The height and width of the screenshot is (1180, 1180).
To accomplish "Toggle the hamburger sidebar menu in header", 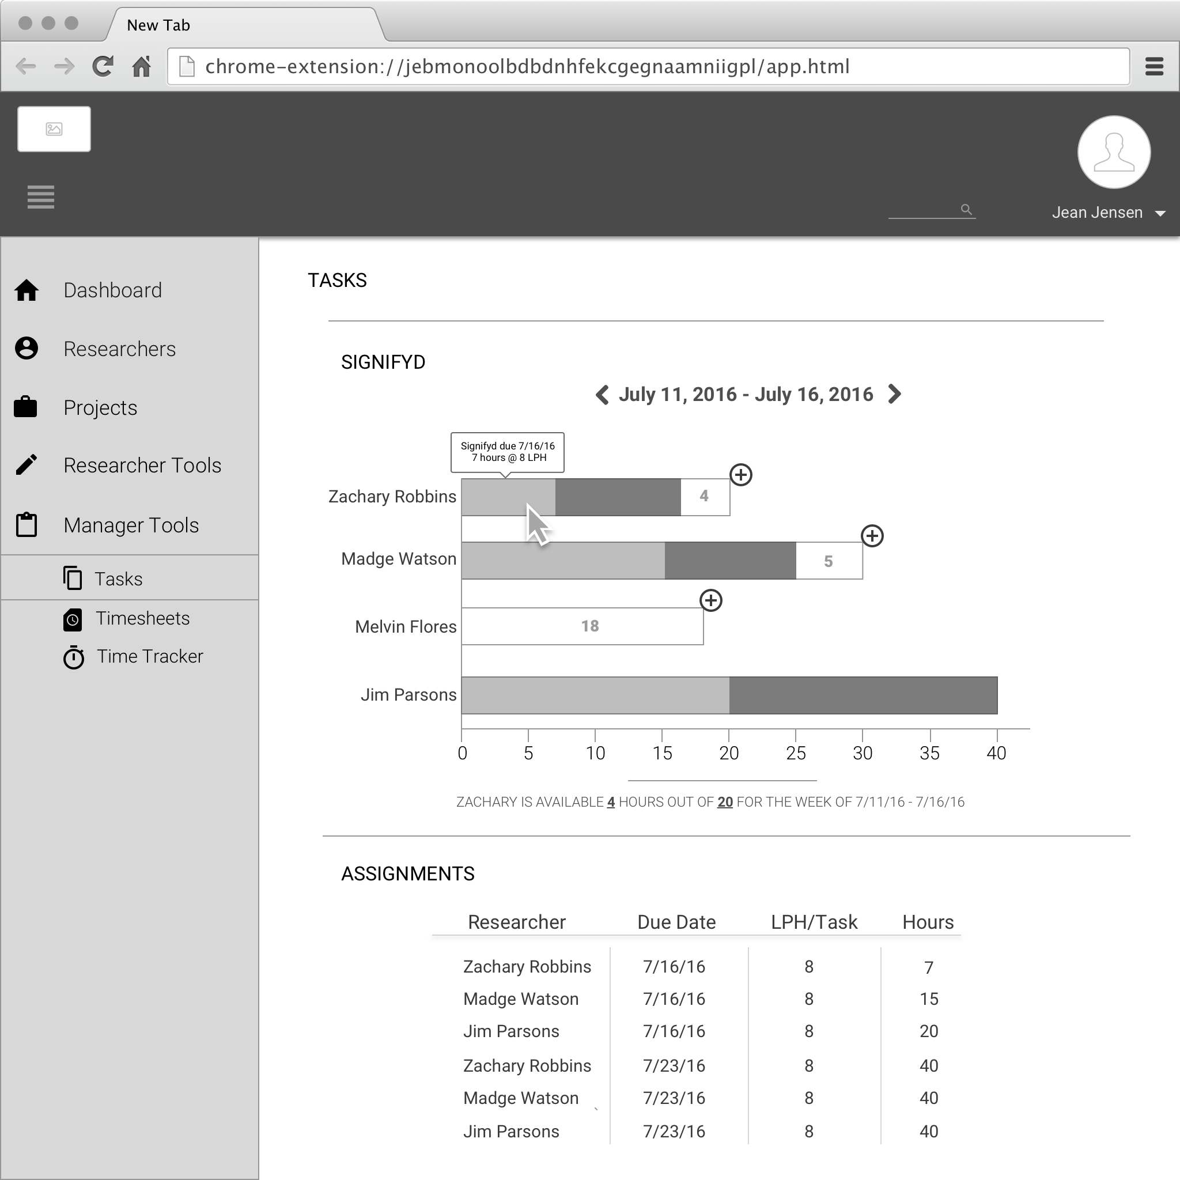I will tap(41, 196).
